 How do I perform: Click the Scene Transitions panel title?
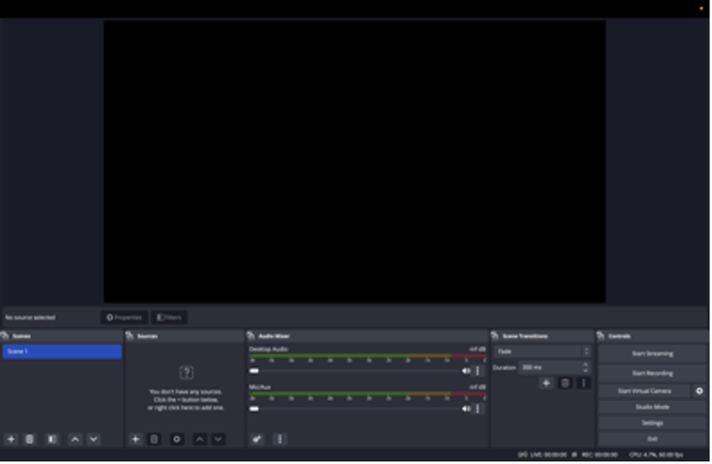[526, 337]
